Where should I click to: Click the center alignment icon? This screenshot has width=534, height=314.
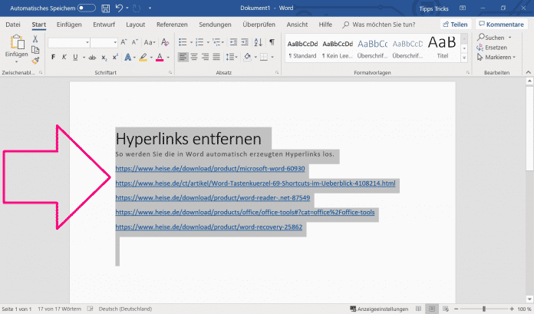click(196, 57)
